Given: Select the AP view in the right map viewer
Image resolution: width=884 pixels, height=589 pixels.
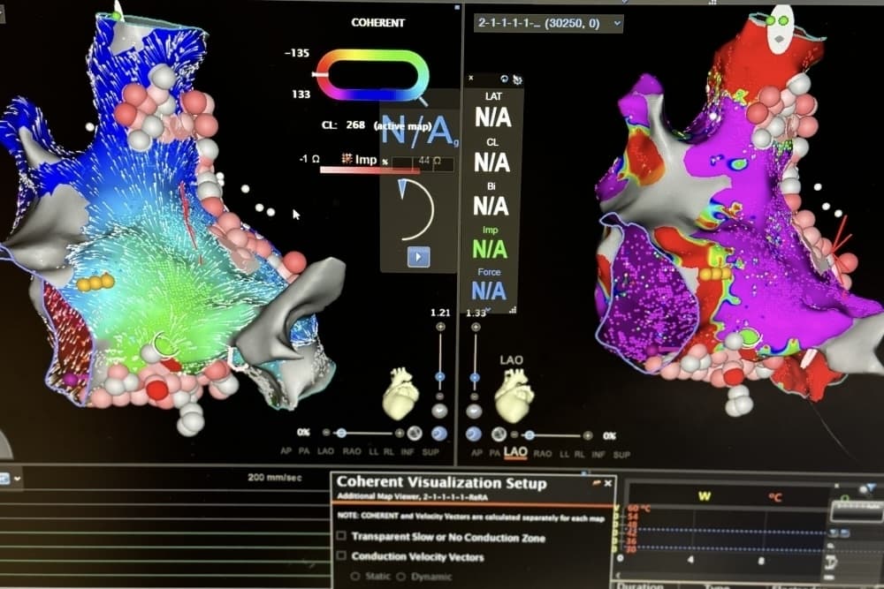Looking at the screenshot, I should pos(476,453).
